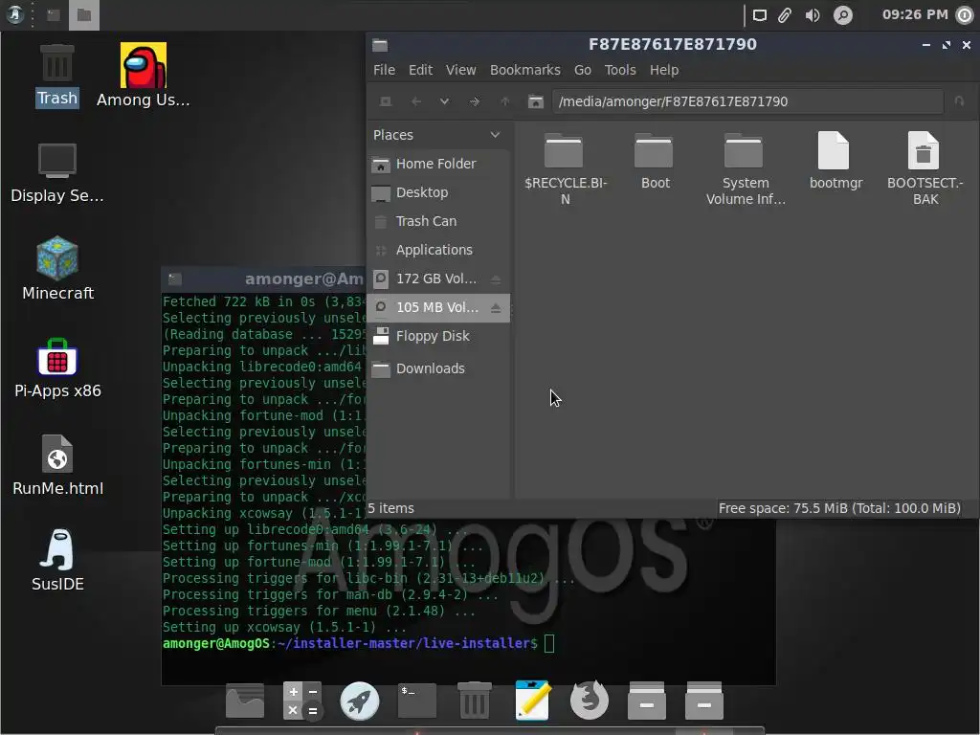Switch to the terminal taskbar button
Screen dimensions: 980x735
54,14
